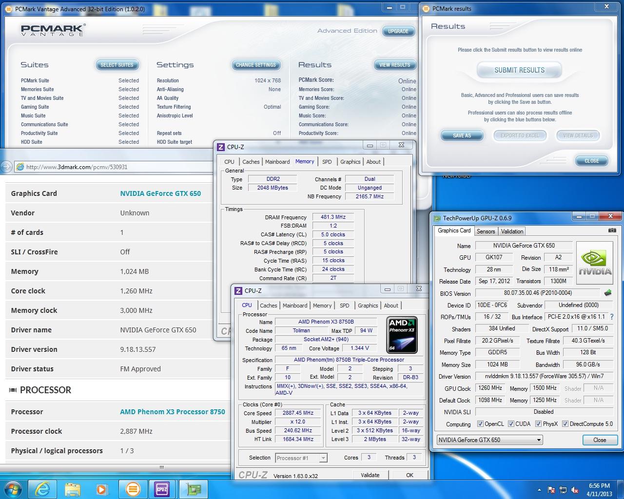Toggle the PhysX checkbox in GPU-Z
Screen dimensions: 624x499
click(539, 424)
